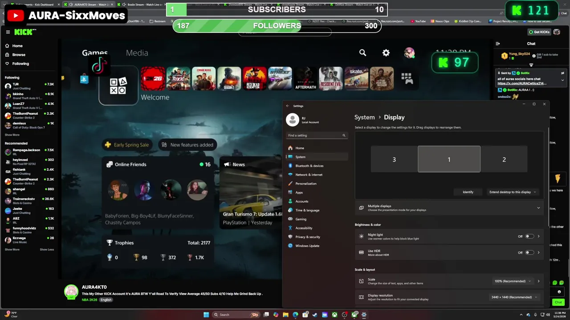Open Use HDR settings chevron

538,252
